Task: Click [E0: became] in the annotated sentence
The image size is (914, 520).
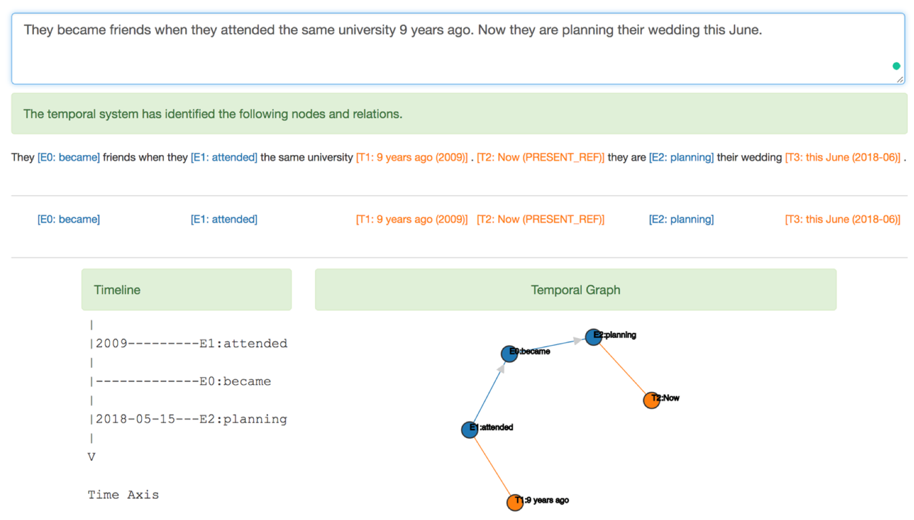Action: [68, 157]
